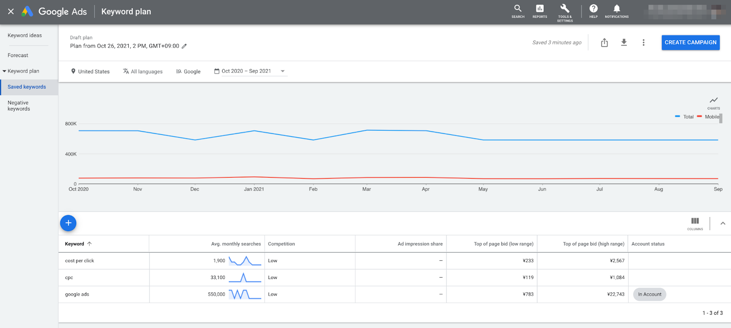The height and width of the screenshot is (328, 731).
Task: Click the Account status column header
Action: [x=648, y=244]
